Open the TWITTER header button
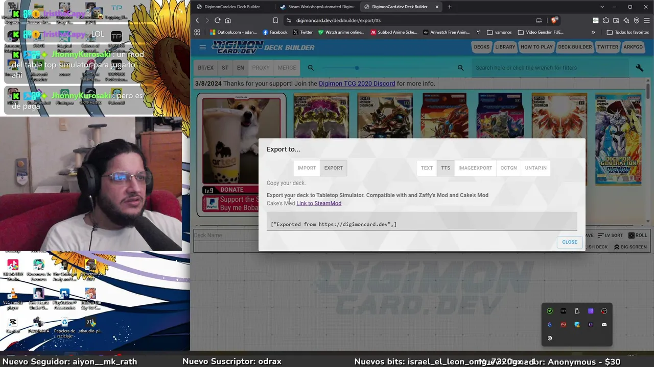 click(x=608, y=47)
